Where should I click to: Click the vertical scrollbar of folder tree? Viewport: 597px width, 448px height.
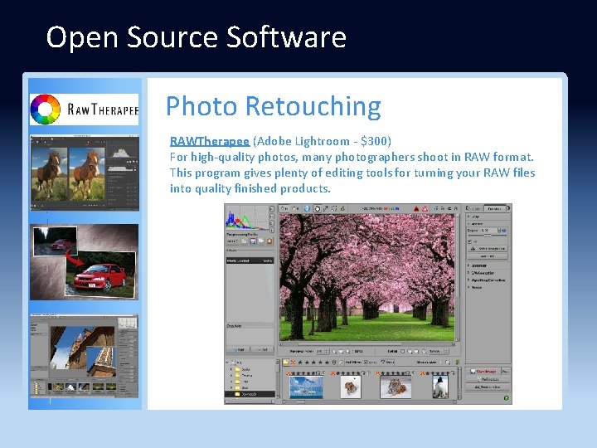[278, 378]
